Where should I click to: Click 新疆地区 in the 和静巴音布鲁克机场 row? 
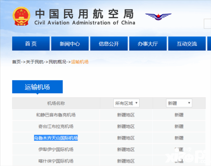click(126, 115)
